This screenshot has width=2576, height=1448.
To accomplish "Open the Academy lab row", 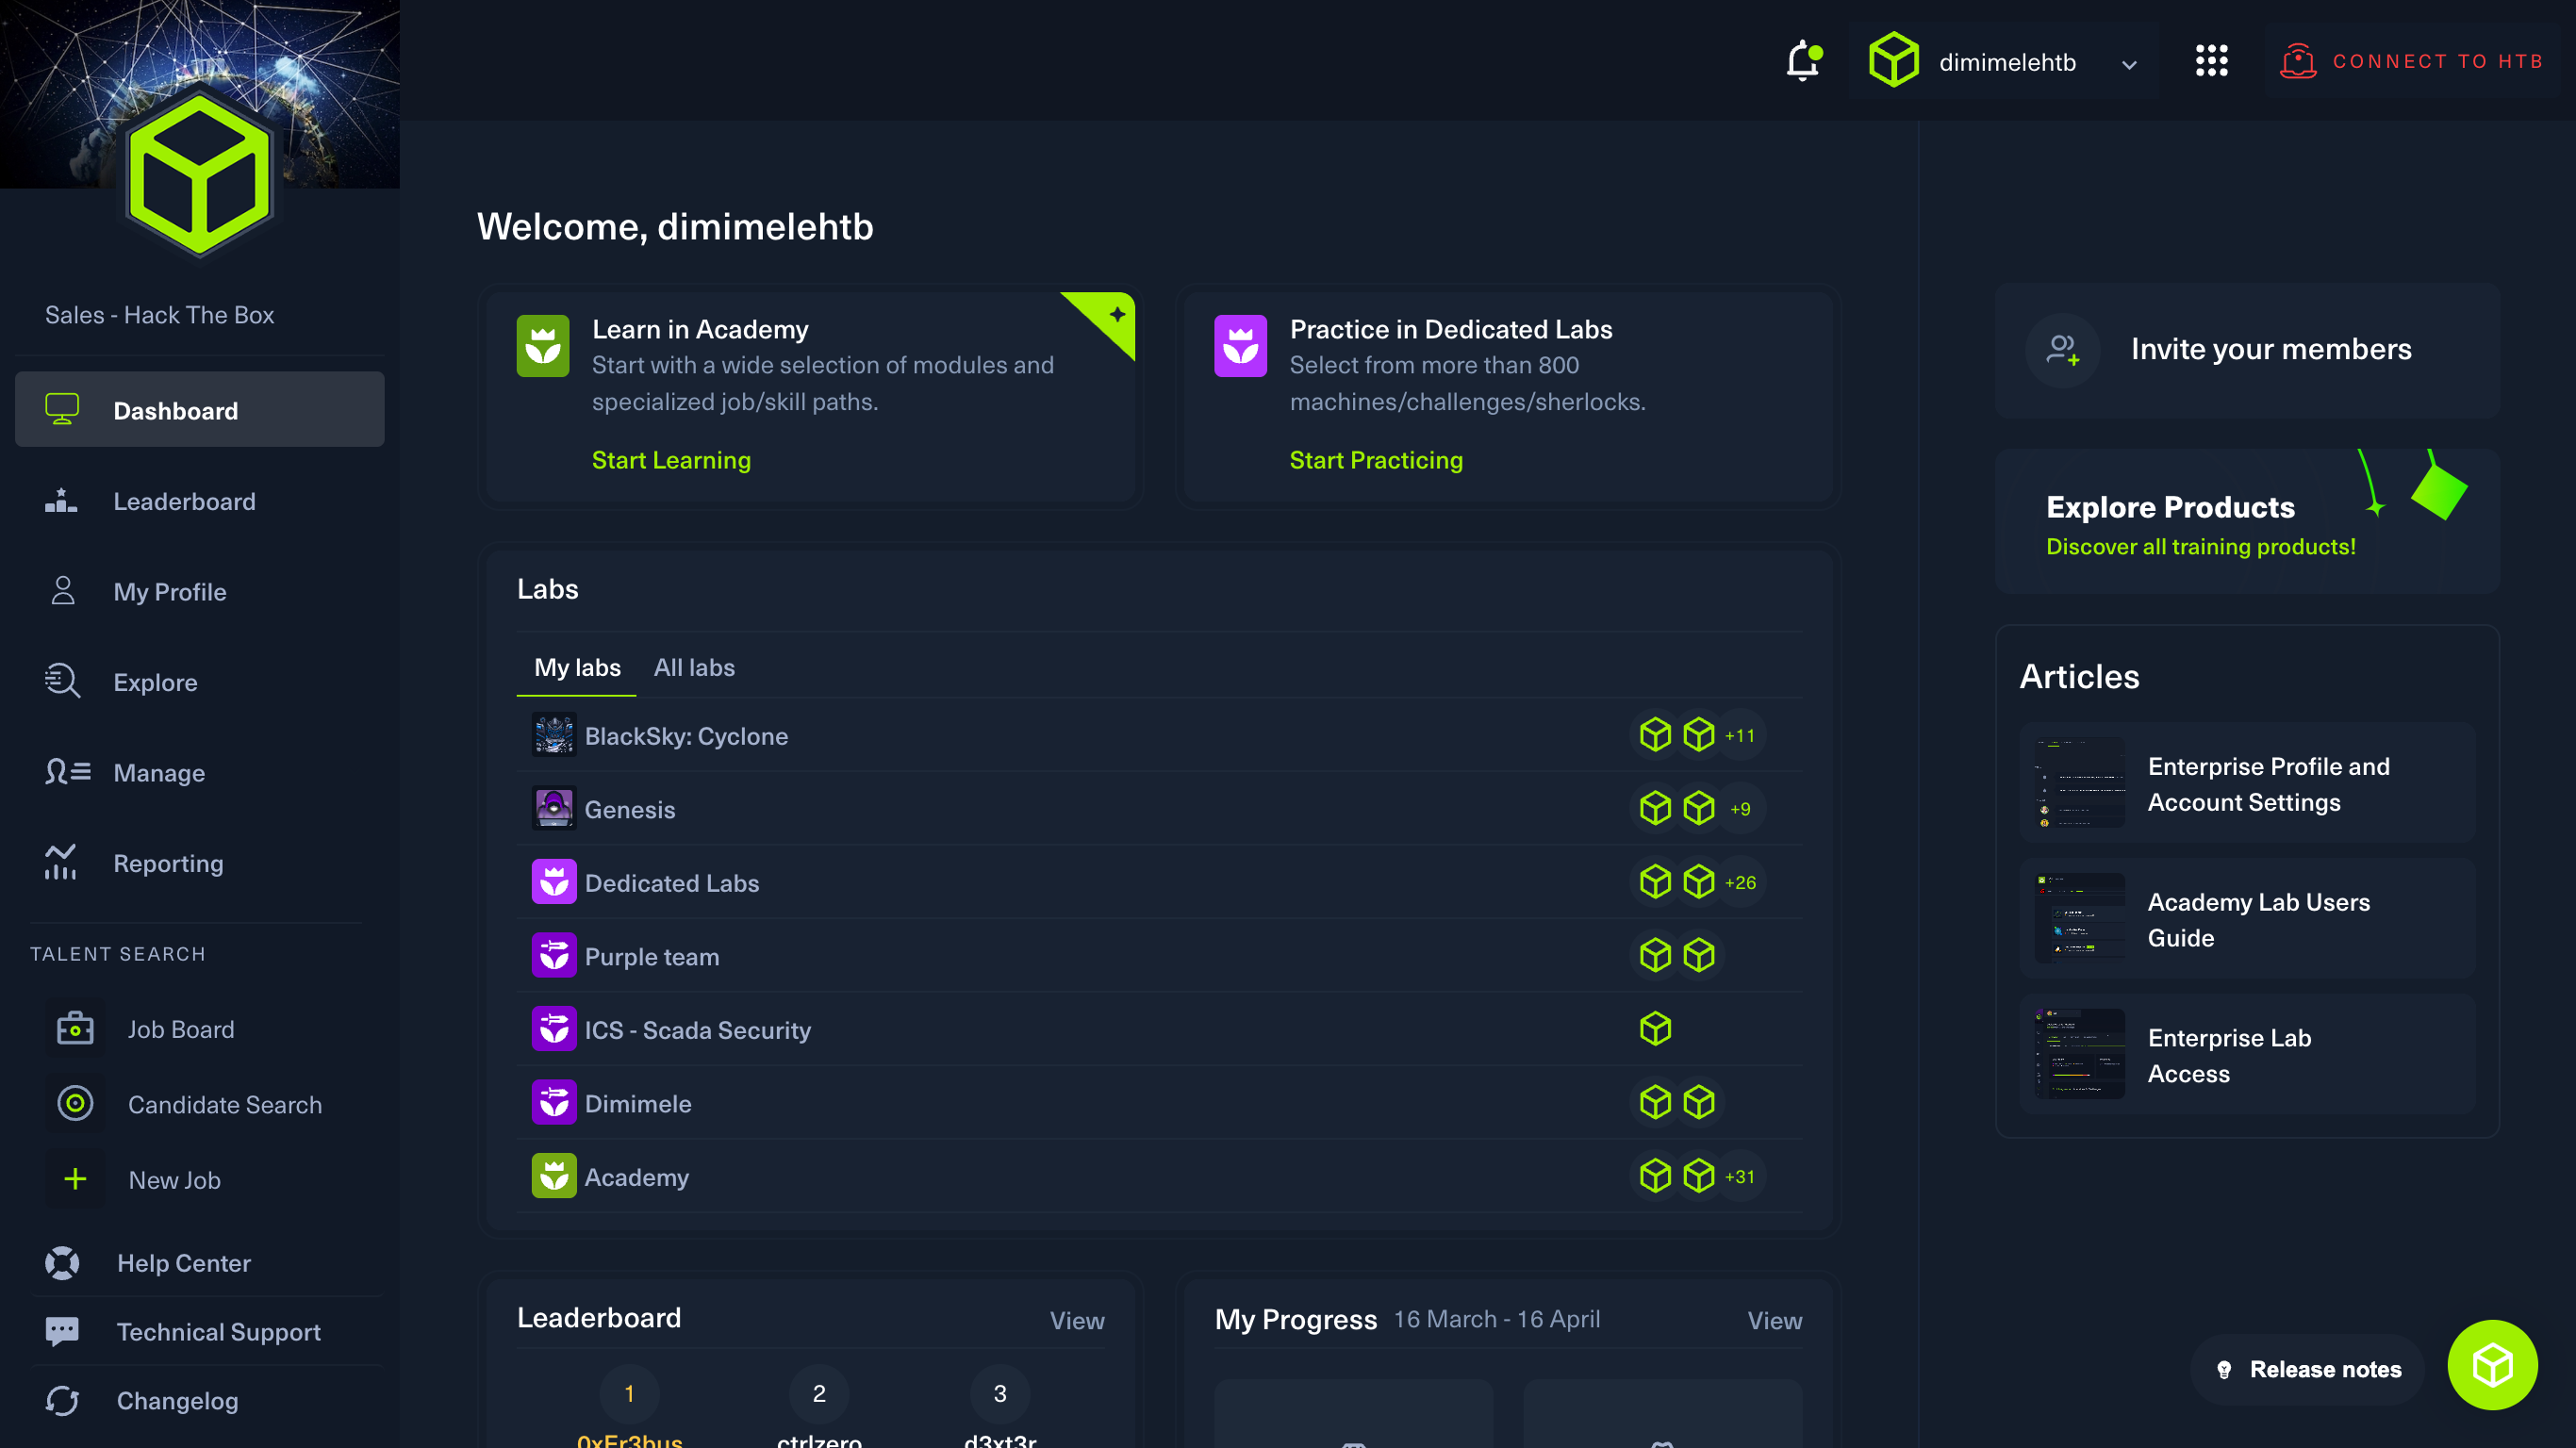I will [1160, 1176].
